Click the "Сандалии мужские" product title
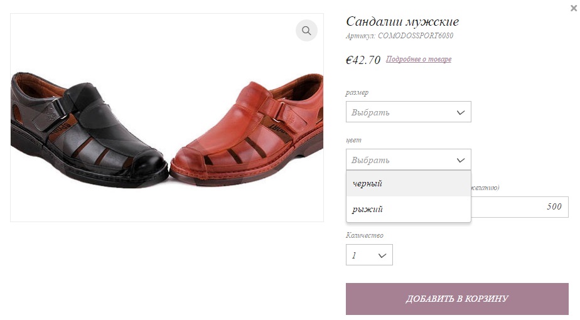The image size is (580, 320). pyautogui.click(x=402, y=22)
